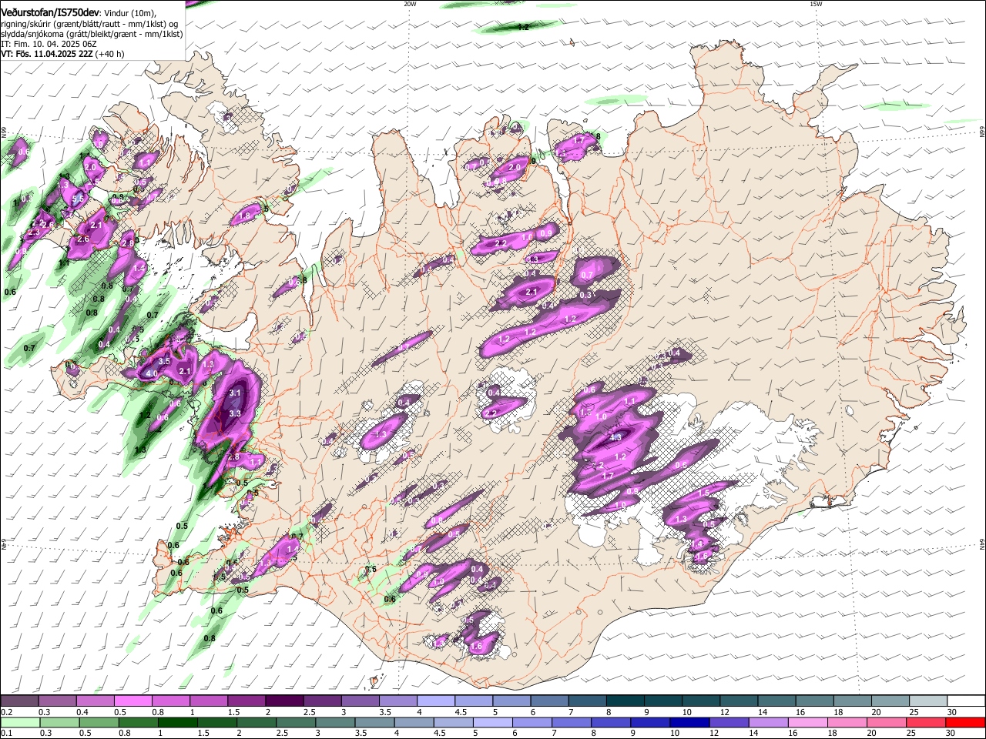Click the '4.0' precipitation value on the map

(x=152, y=374)
